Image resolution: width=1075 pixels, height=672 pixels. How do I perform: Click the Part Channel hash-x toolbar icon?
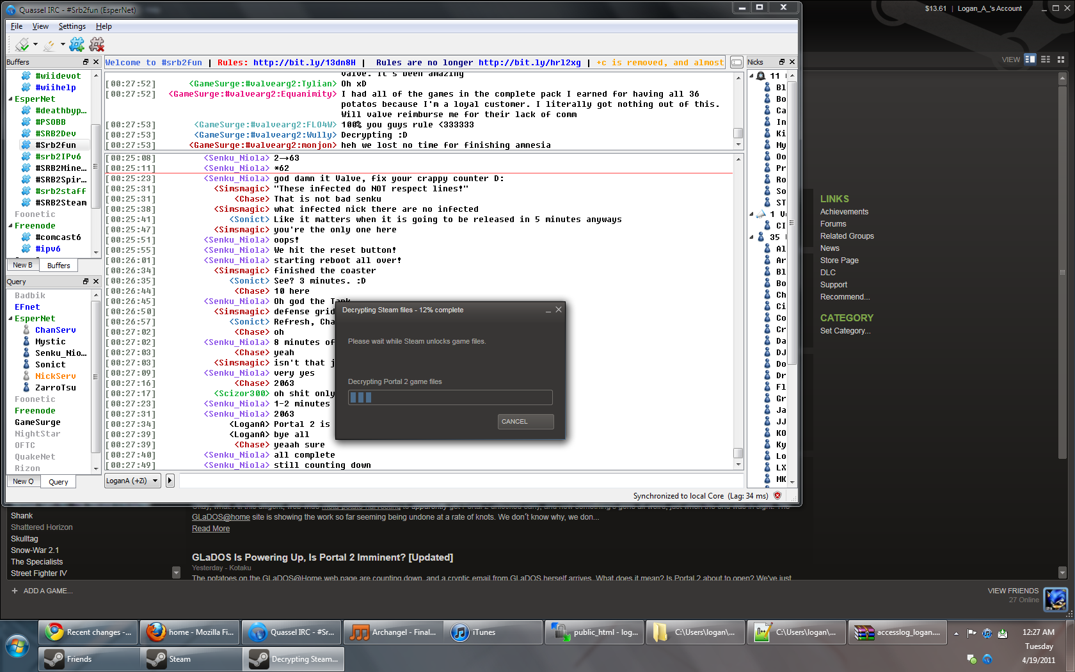(97, 44)
